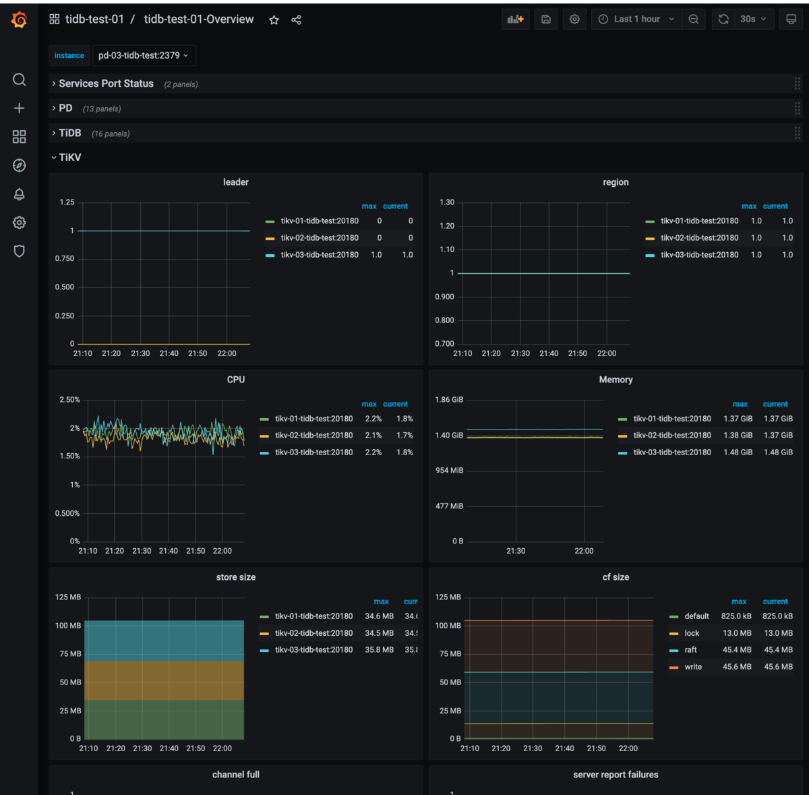Open the Explore compass icon
This screenshot has width=809, height=795.
(19, 165)
